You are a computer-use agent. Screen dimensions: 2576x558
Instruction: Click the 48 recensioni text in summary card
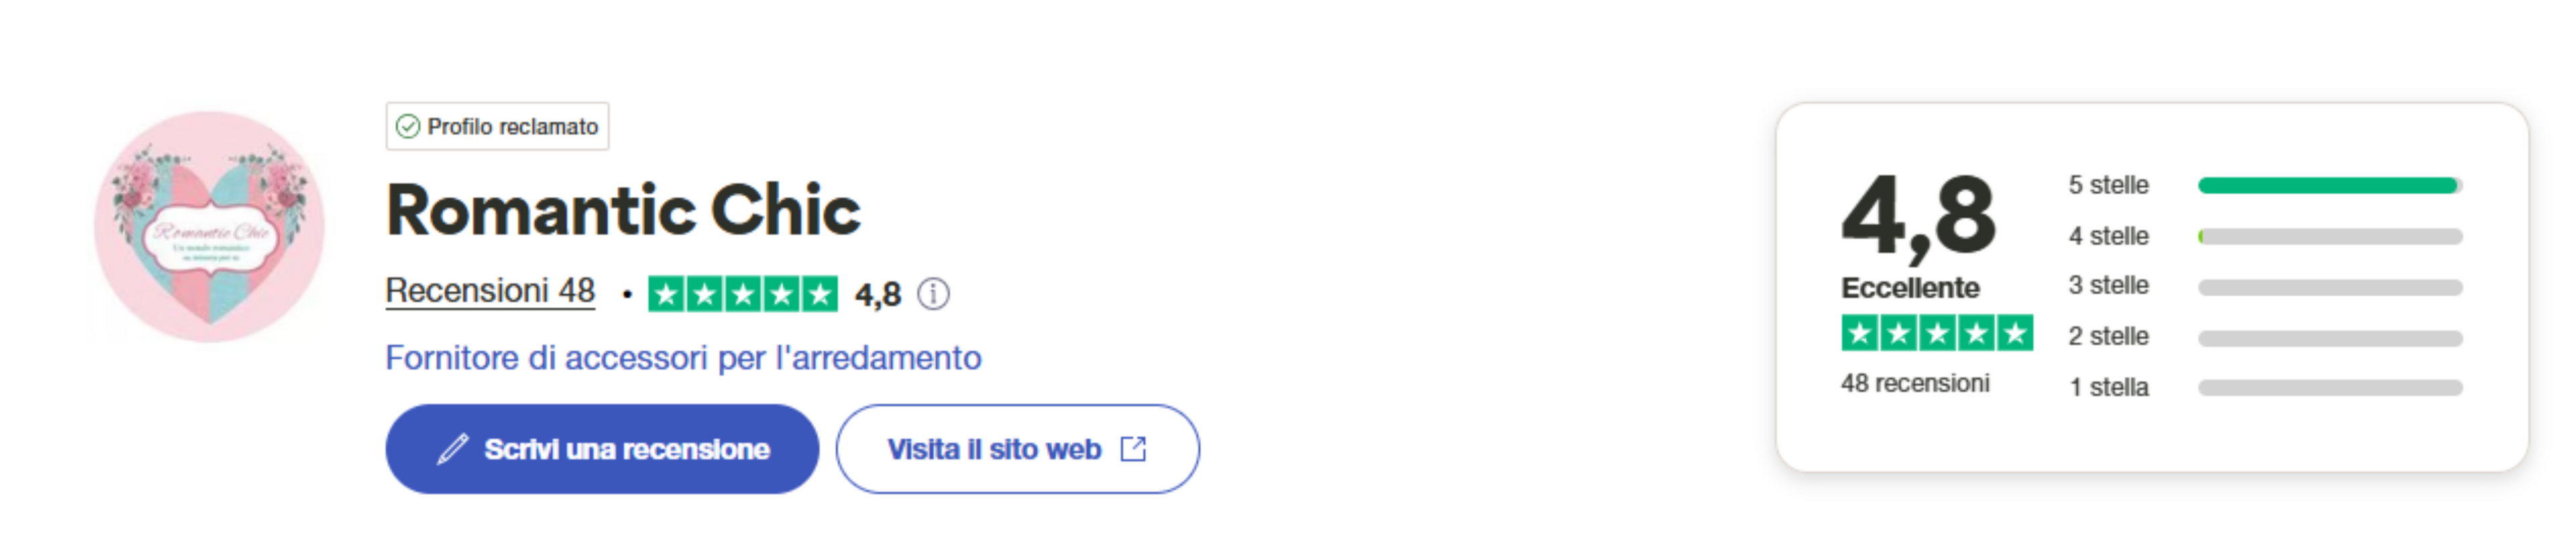pos(1914,384)
